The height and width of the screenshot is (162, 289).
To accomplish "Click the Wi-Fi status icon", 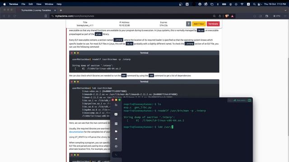I will click(242, 4).
